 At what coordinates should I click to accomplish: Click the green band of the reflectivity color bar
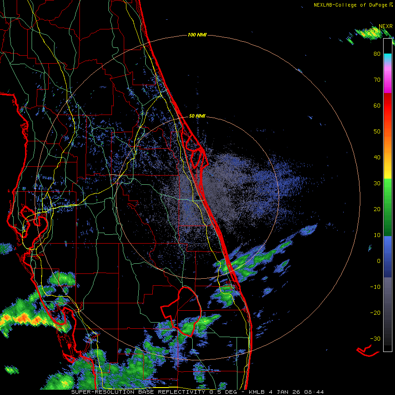tap(388, 207)
